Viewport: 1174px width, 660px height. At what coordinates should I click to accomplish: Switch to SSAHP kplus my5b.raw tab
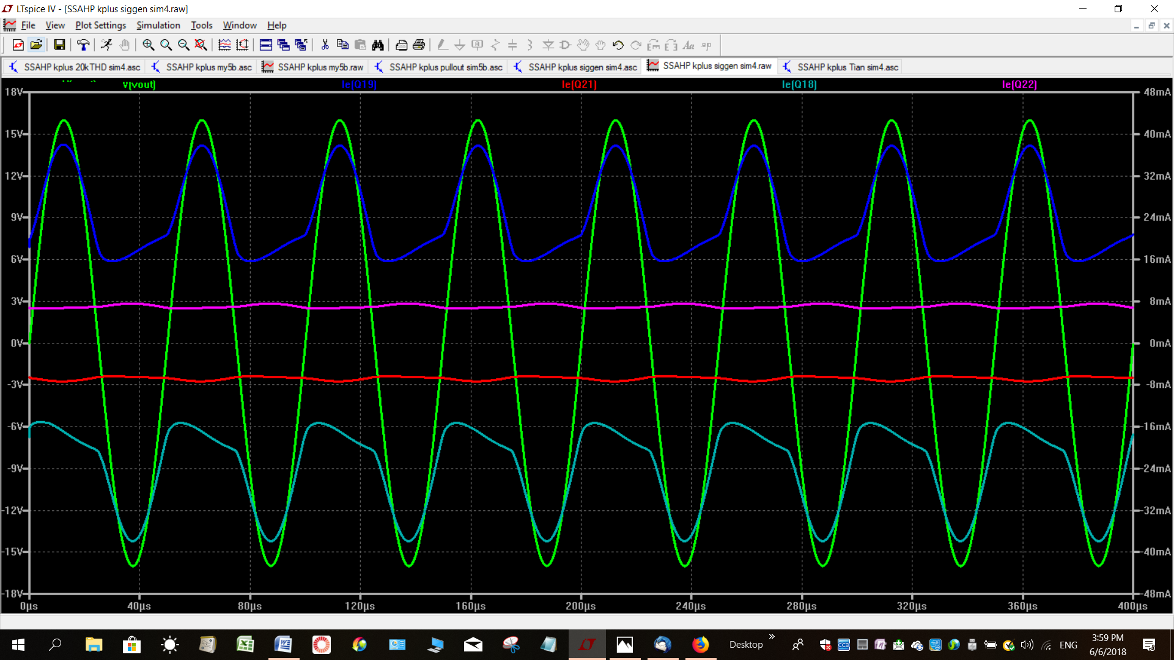[313, 67]
